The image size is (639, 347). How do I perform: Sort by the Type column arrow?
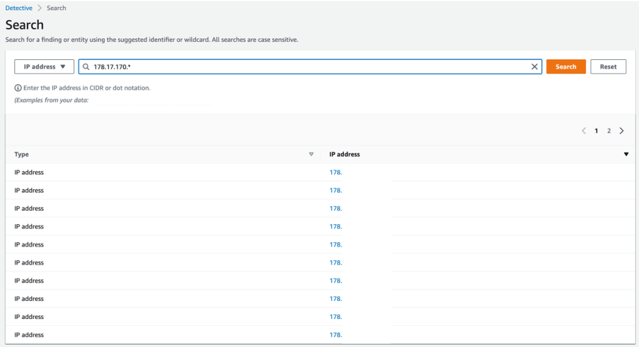311,154
